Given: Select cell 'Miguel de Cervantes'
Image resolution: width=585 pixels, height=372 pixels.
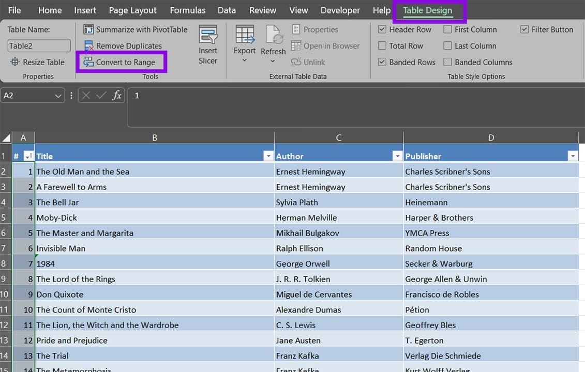Looking at the screenshot, I should pos(339,295).
